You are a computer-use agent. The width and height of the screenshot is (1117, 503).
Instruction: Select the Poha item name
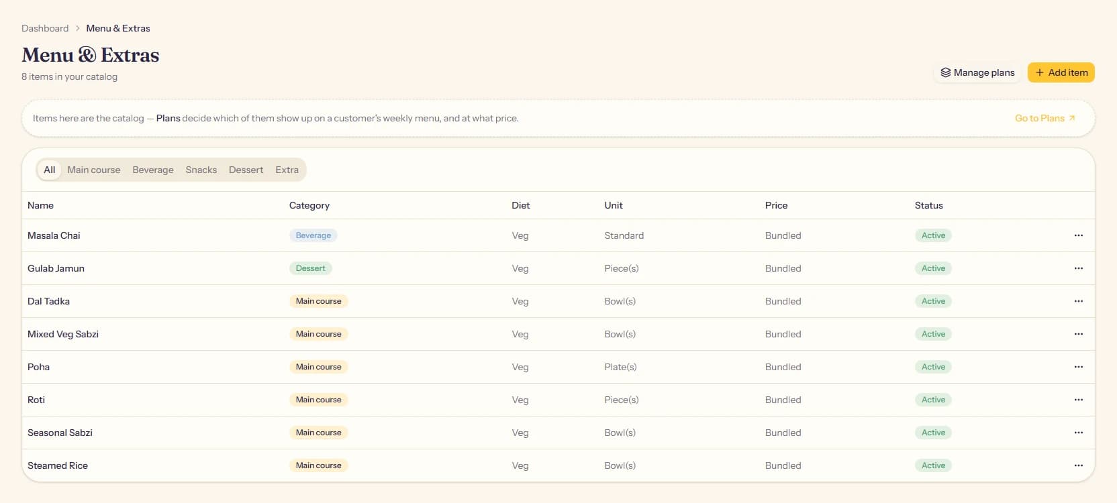pos(38,367)
